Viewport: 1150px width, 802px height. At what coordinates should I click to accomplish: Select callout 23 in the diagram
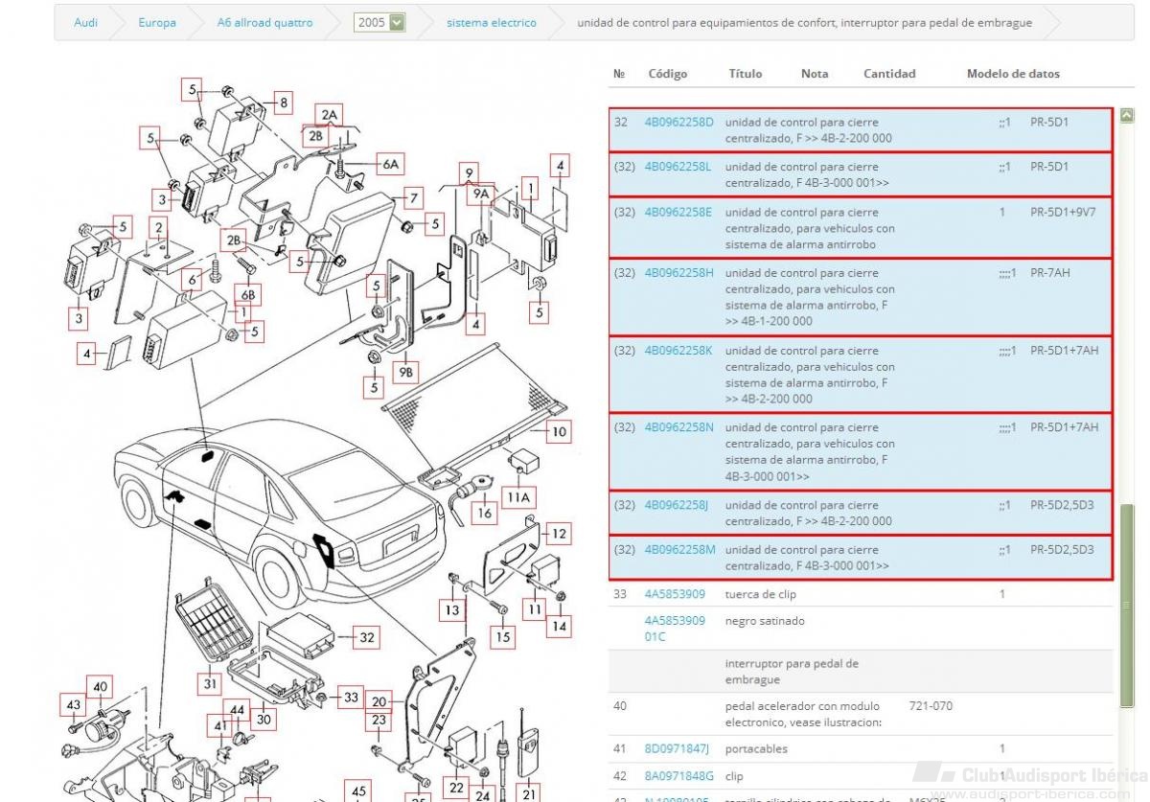379,721
